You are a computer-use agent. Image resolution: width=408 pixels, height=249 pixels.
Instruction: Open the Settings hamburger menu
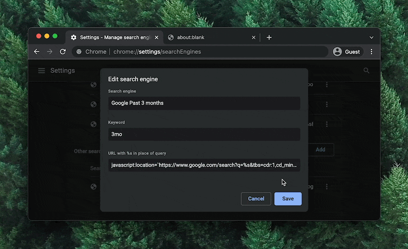[x=41, y=71]
